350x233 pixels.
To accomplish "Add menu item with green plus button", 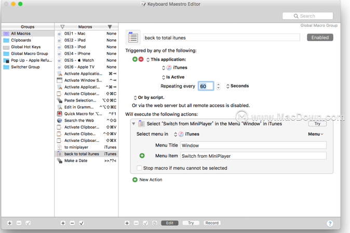I will point(142,156).
